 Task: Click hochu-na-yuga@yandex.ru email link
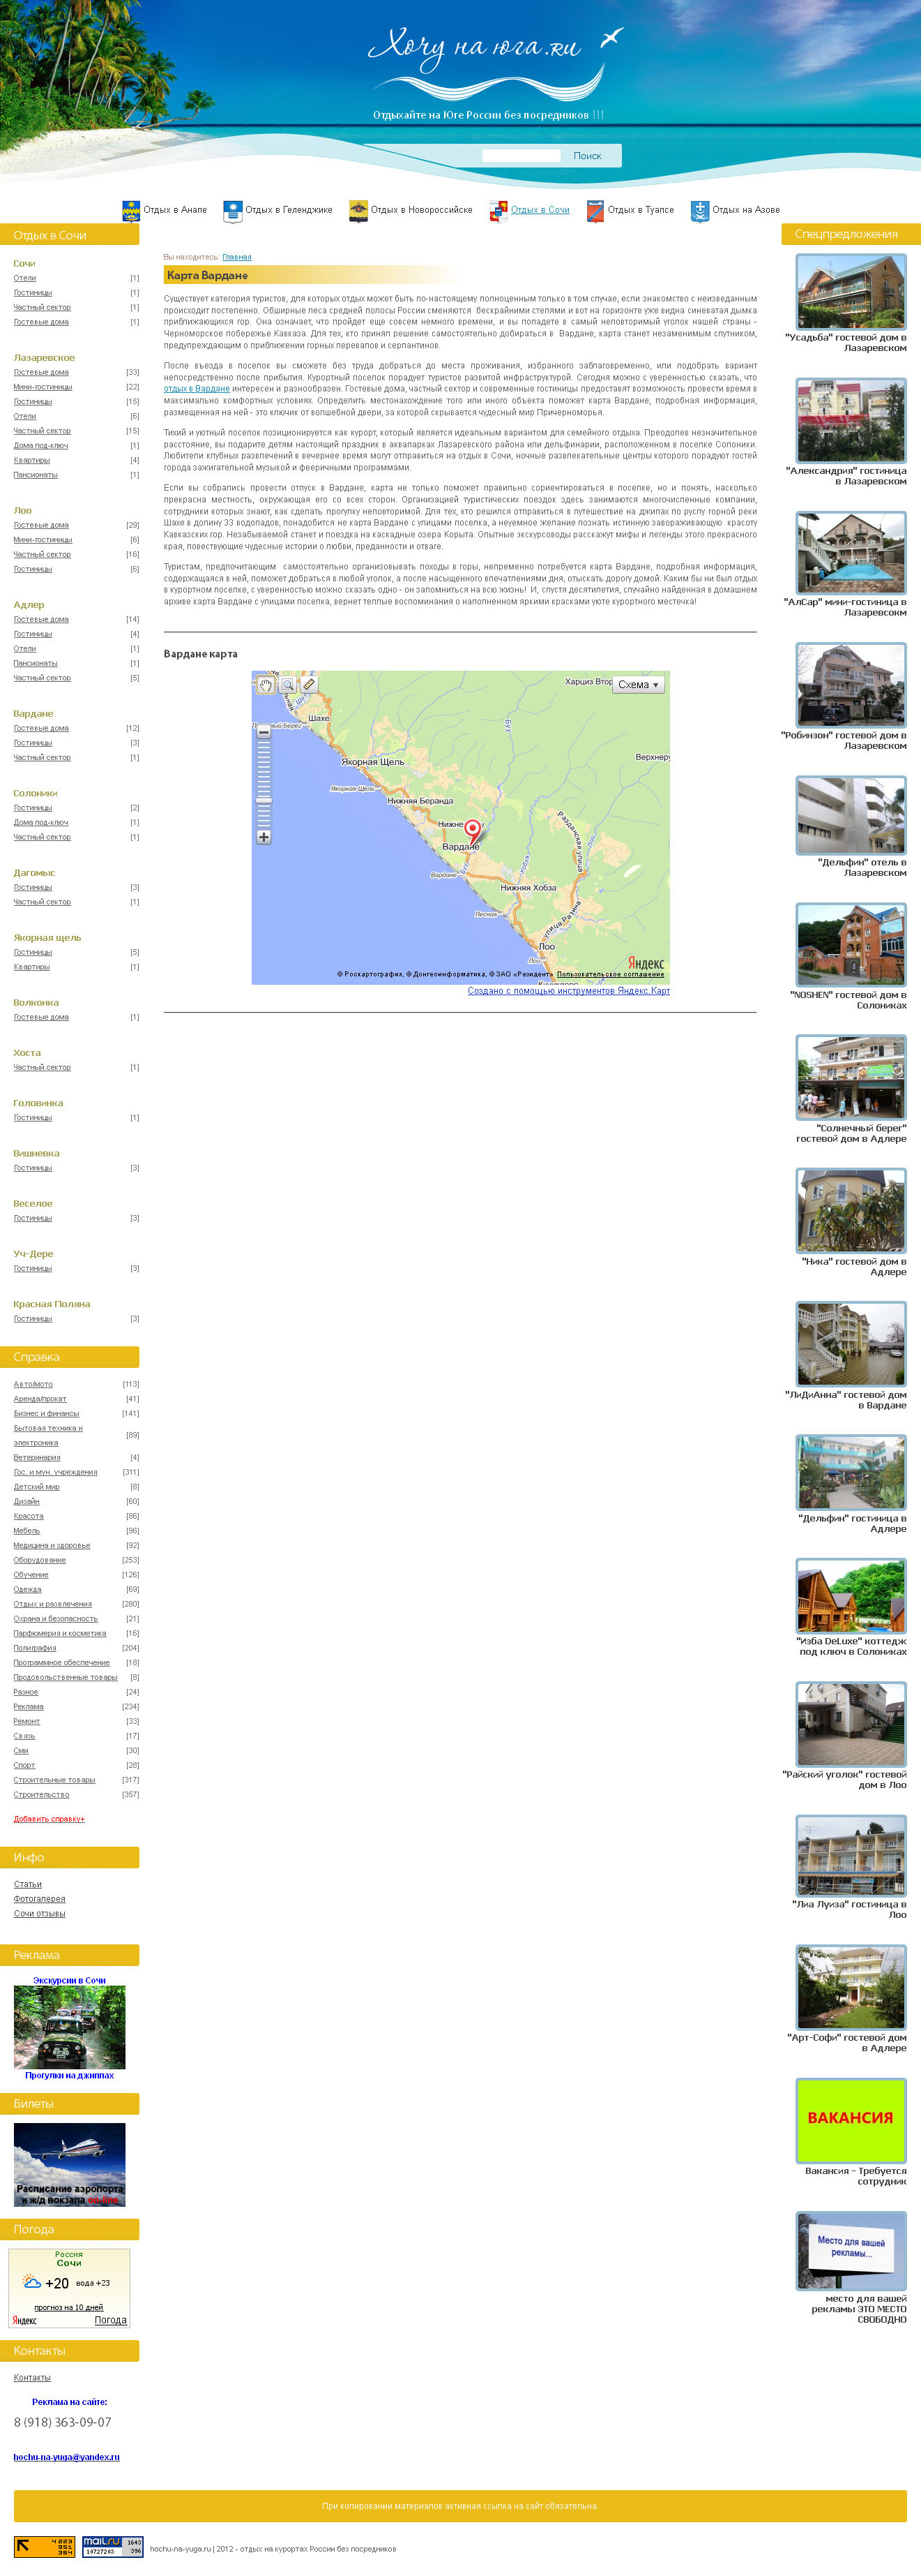click(x=66, y=2456)
